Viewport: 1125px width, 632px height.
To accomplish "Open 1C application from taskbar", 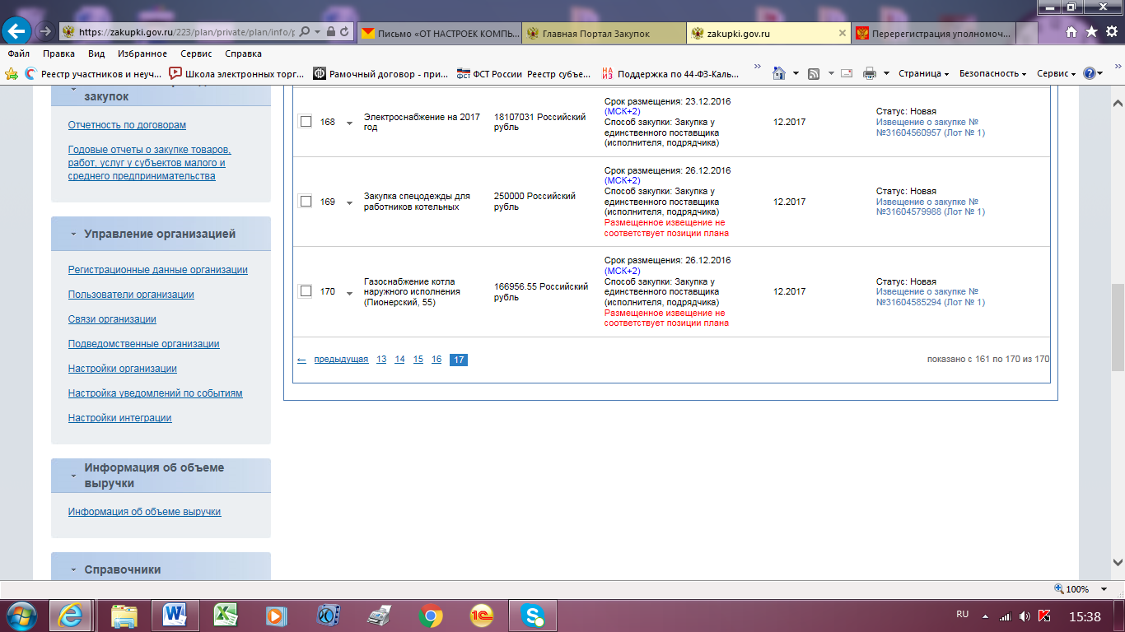I will click(x=482, y=615).
